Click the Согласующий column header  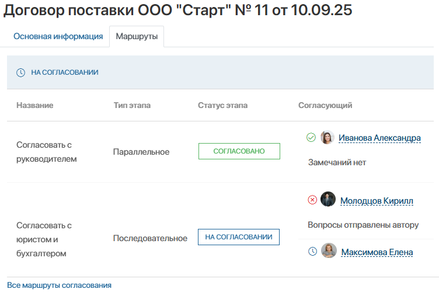click(x=325, y=105)
